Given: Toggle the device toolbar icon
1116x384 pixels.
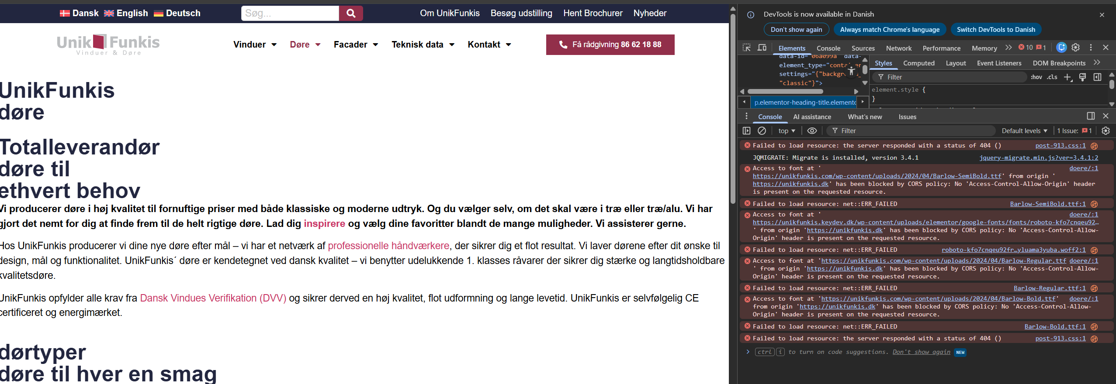Looking at the screenshot, I should [762, 48].
